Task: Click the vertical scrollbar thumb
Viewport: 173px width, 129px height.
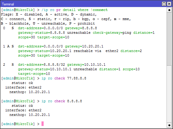Action: pos(169,39)
